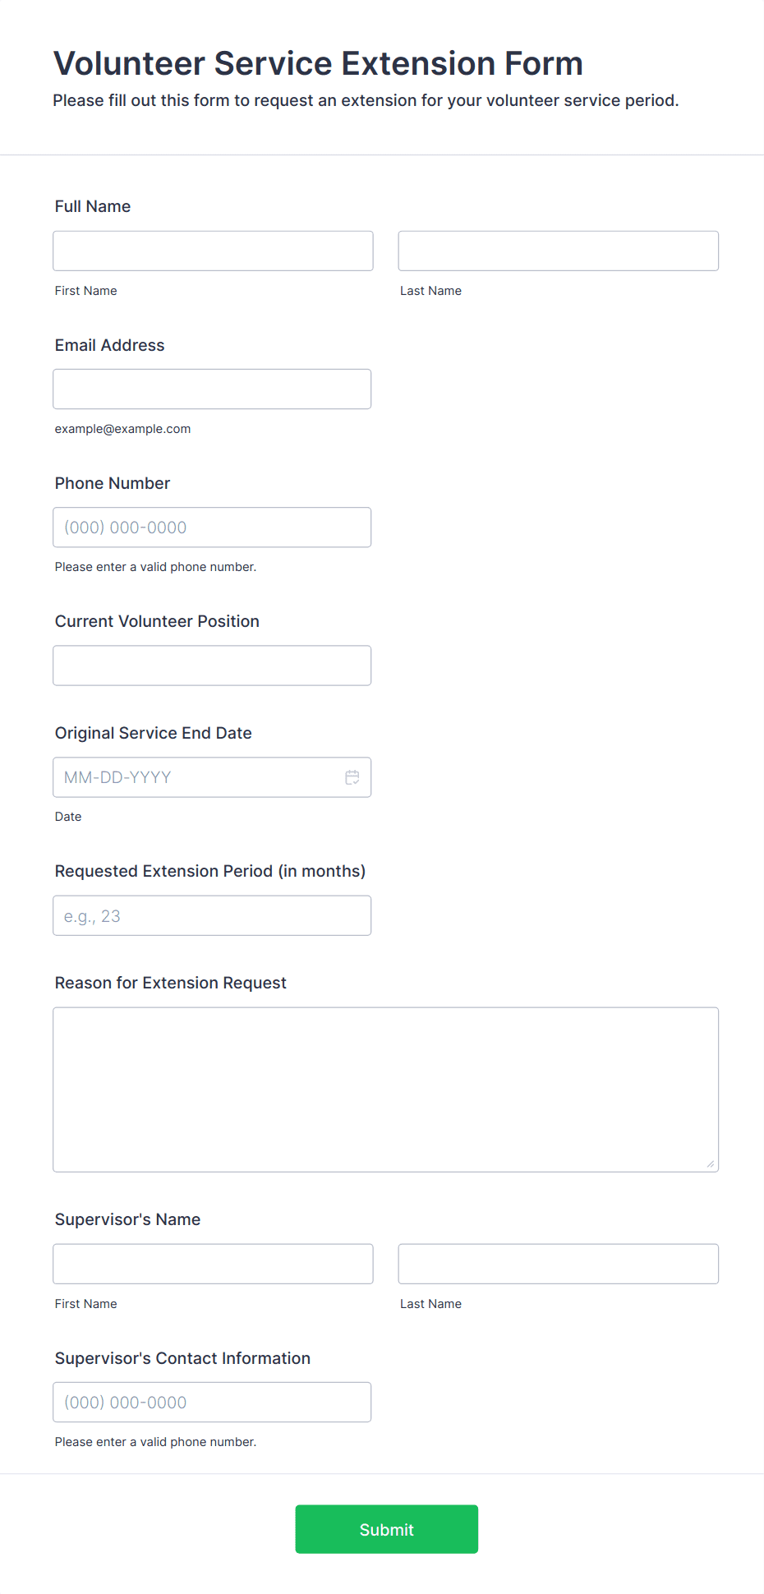The height and width of the screenshot is (1594, 764).
Task: Select the Supervisor's Contact Information field
Action: tap(212, 1402)
